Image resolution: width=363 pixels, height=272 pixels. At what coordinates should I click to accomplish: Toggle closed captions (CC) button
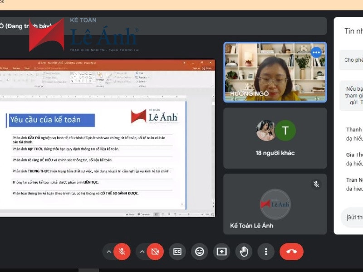click(x=177, y=252)
